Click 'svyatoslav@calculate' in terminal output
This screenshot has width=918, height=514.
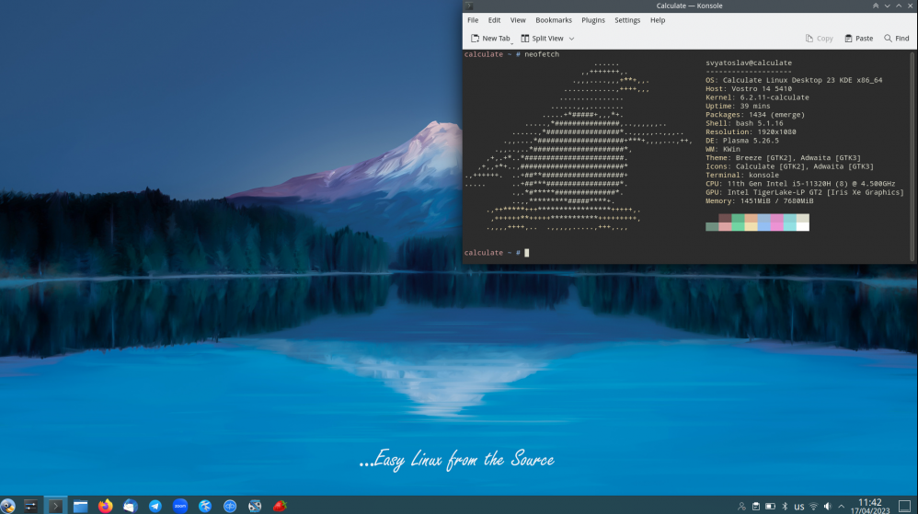[x=749, y=63]
